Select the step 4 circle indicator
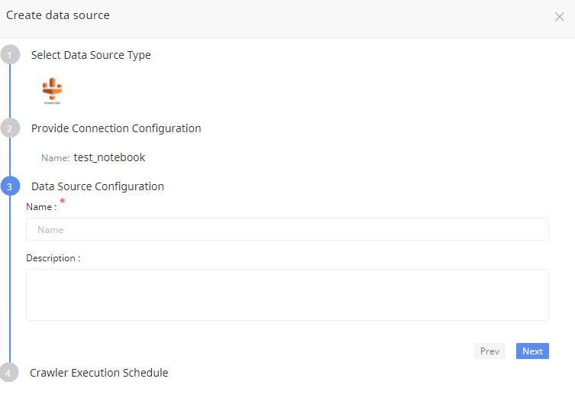575x398 pixels. pos(9,373)
